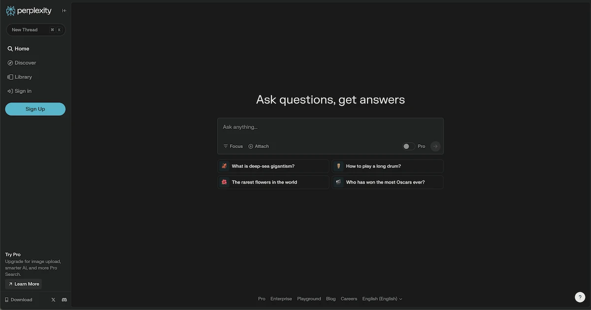591x310 pixels.
Task: Collapse the sidebar with the arrow icon
Action: [64, 10]
